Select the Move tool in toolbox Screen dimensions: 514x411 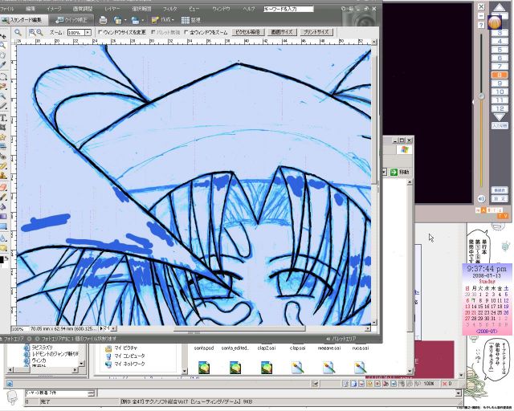[x=3, y=36]
